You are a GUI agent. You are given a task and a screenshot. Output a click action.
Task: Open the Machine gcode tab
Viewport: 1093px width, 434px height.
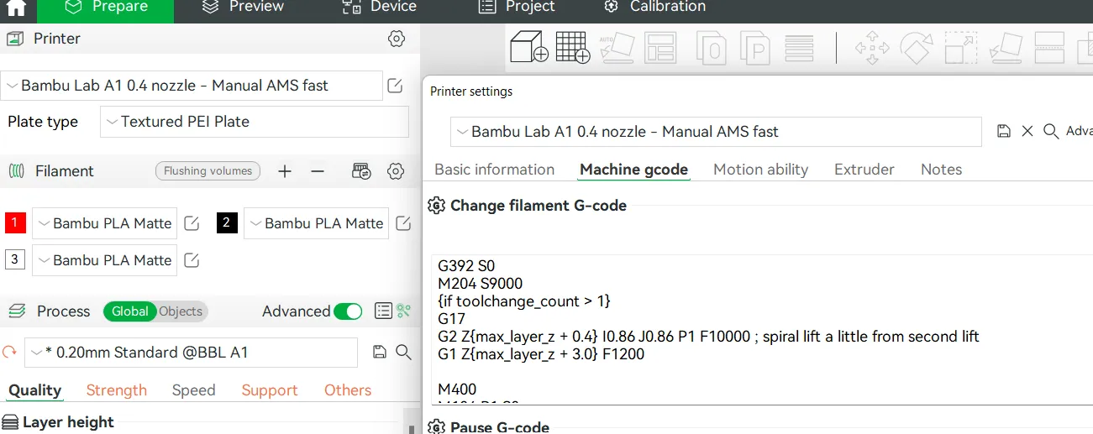[x=634, y=170]
